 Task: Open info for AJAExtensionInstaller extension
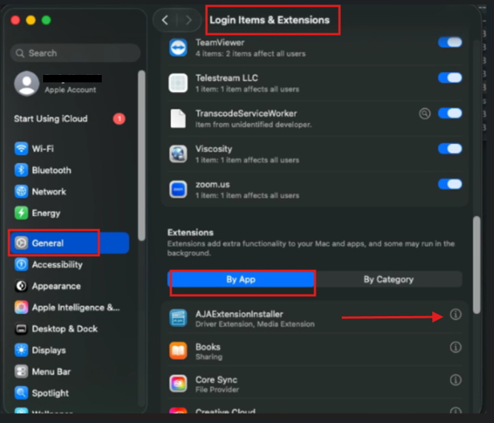[455, 314]
